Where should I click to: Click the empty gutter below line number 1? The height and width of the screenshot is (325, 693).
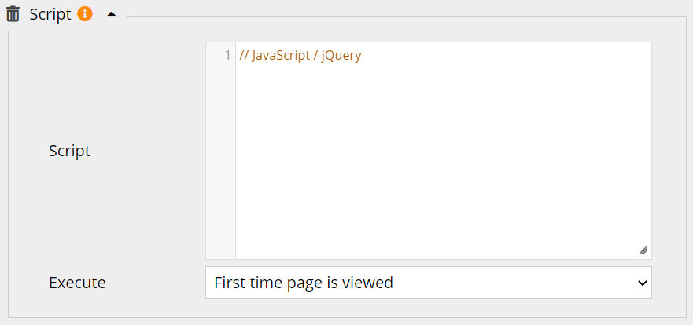(x=220, y=157)
